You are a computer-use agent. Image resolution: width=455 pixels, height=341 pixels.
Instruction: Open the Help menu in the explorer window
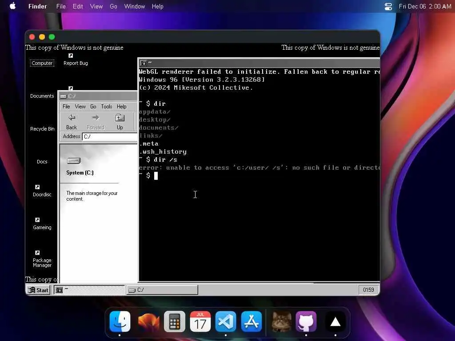[122, 107]
